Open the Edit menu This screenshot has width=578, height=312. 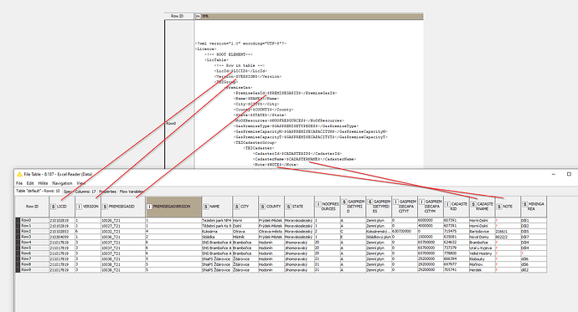(30, 183)
